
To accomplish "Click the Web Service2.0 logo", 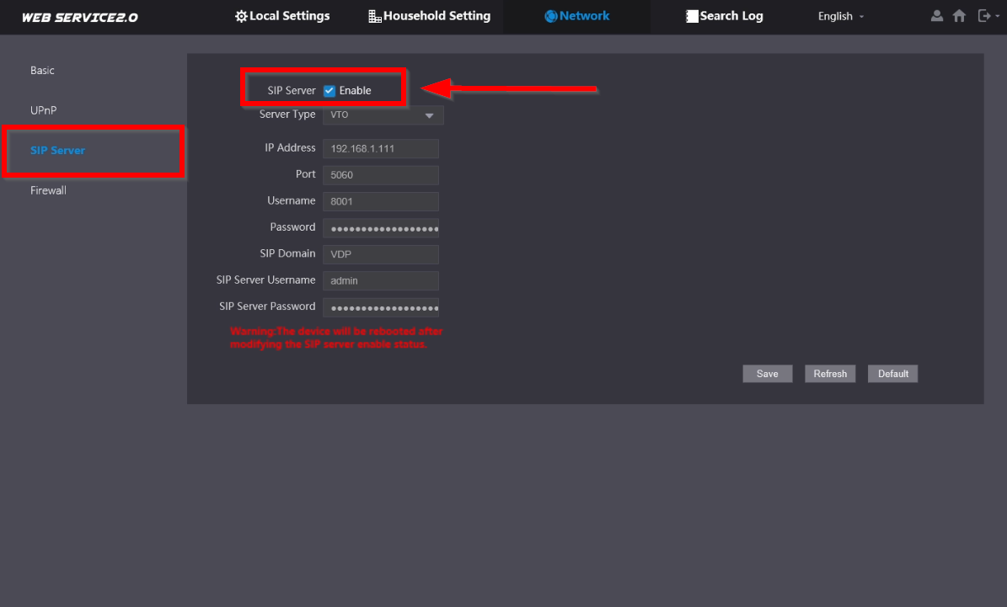I will [x=80, y=18].
